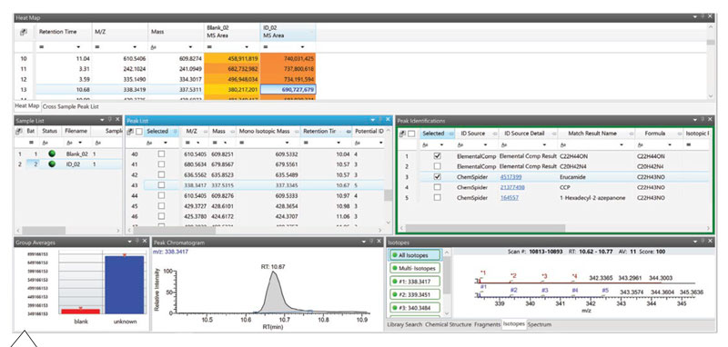Viewport: 728px width, 347px height.
Task: Click green status indicator for ID_02
Action: coord(52,164)
